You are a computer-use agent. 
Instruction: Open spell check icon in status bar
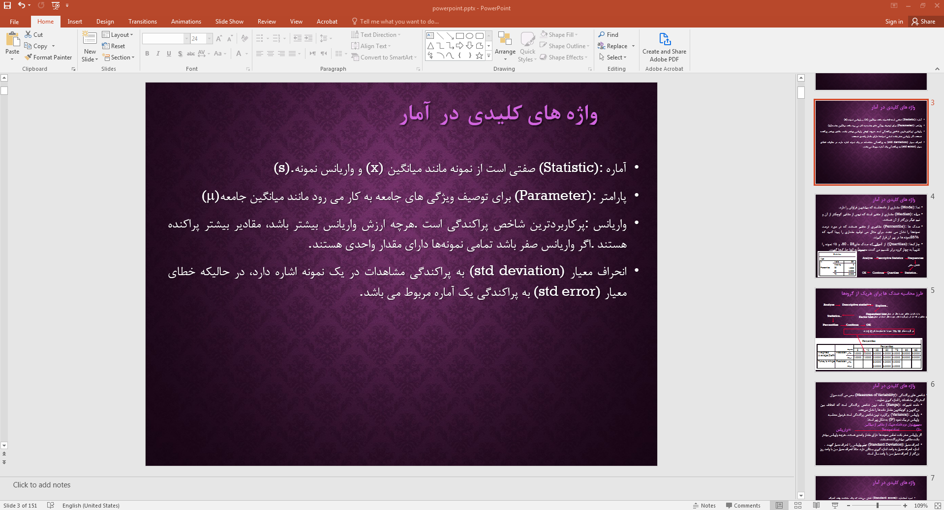click(x=51, y=505)
